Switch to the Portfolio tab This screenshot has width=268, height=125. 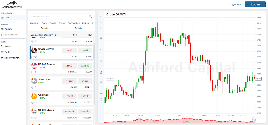coord(78,28)
